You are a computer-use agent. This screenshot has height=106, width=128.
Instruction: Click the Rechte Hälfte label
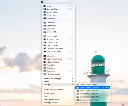pyautogui.click(x=52, y=9)
